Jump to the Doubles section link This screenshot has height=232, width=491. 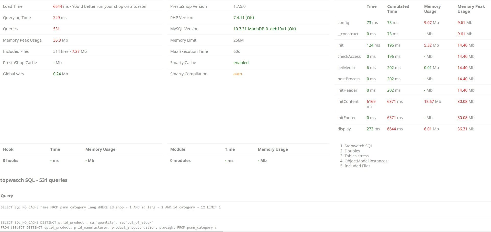(352, 151)
